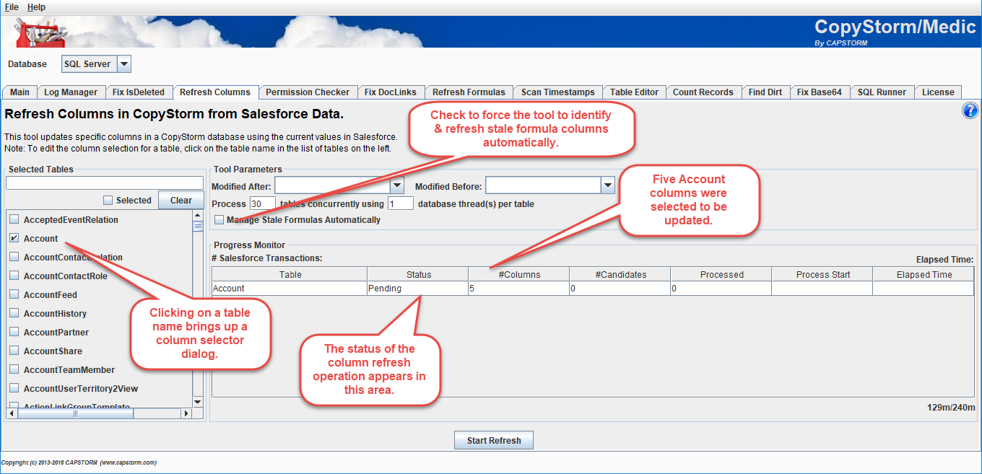Switch to the Count Records tab
Screen dimensions: 982x474
pos(703,92)
